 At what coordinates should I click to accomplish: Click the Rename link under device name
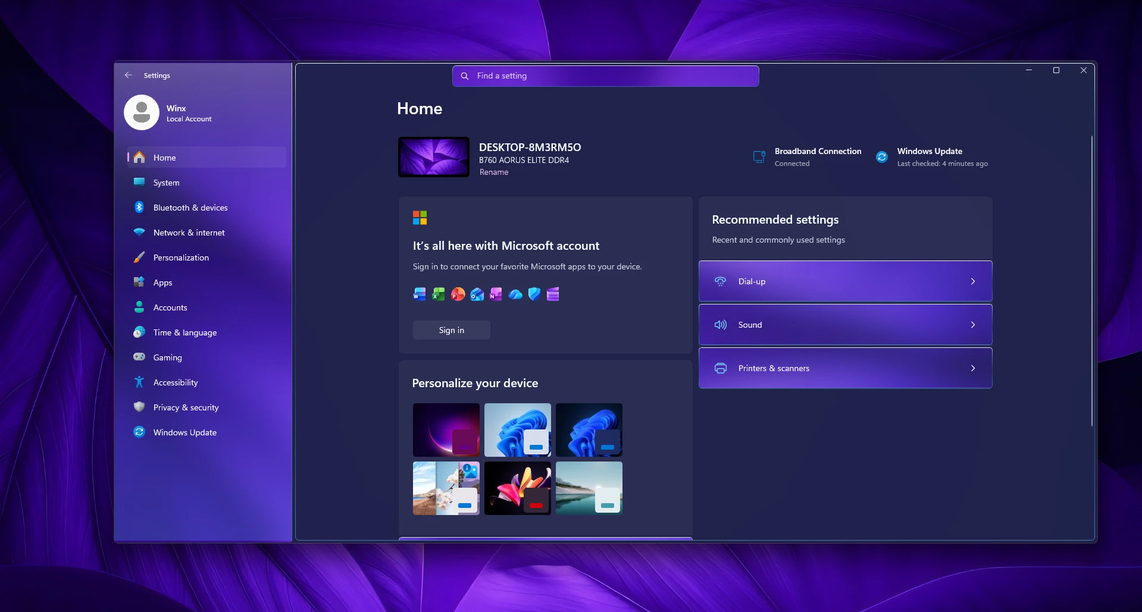[x=494, y=172]
